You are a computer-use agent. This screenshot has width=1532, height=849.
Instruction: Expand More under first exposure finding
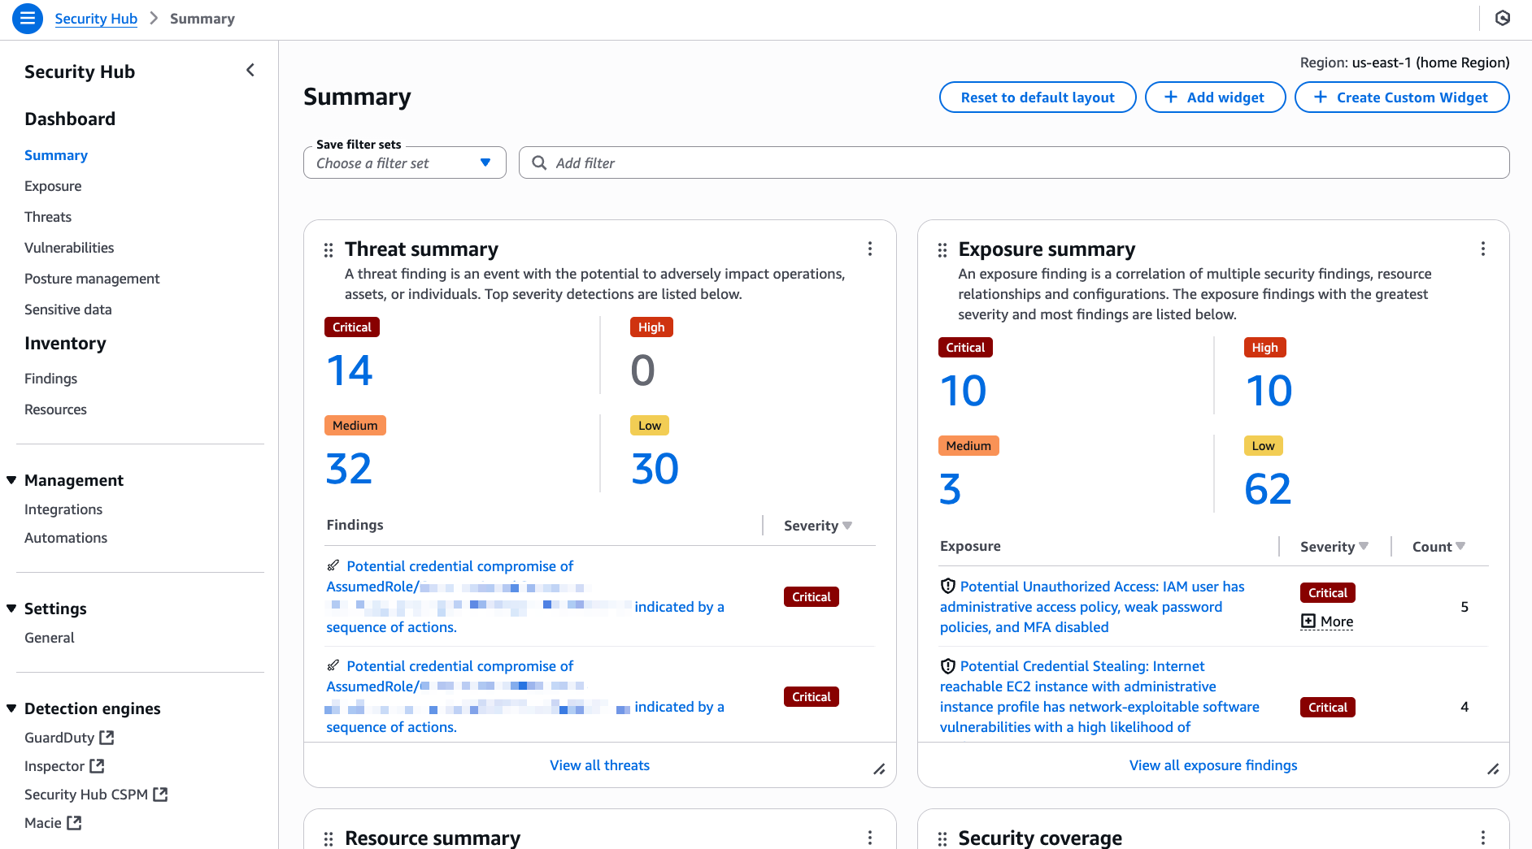point(1327,622)
